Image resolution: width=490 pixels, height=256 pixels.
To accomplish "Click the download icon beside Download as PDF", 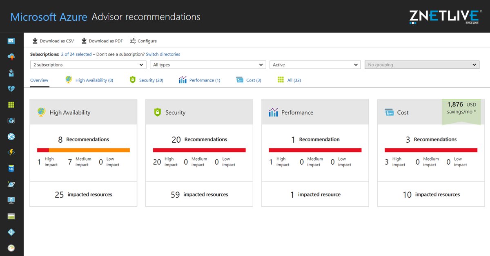I will click(84, 41).
